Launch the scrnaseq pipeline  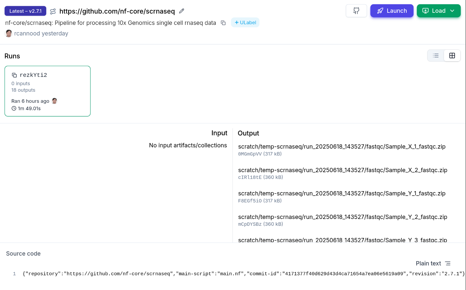[392, 11]
